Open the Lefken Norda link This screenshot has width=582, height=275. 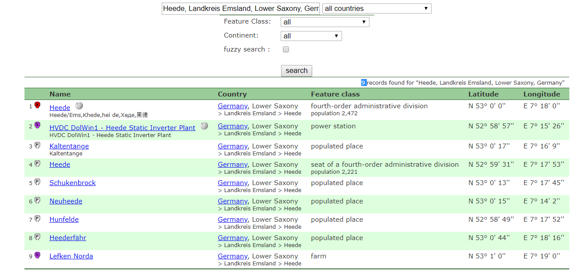coord(71,256)
